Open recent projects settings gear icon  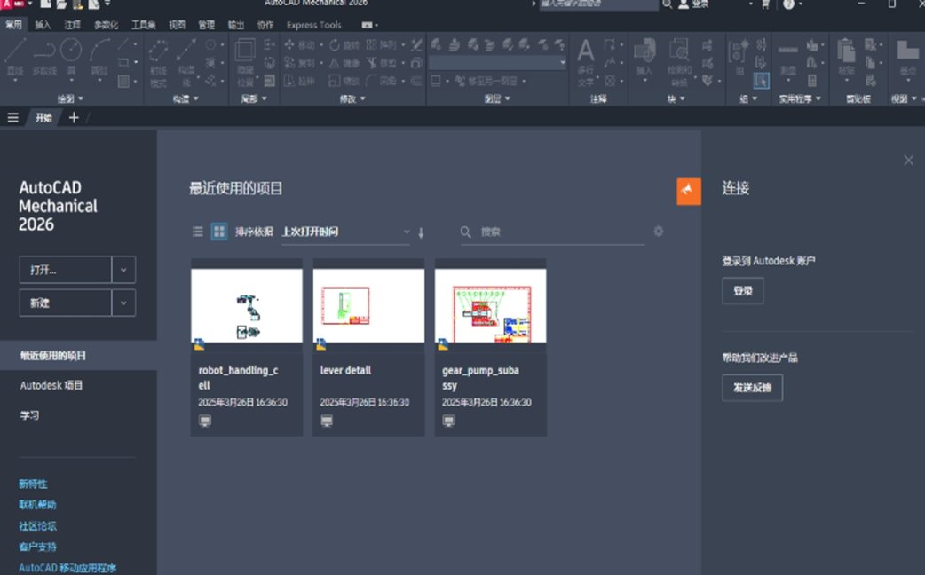click(659, 232)
